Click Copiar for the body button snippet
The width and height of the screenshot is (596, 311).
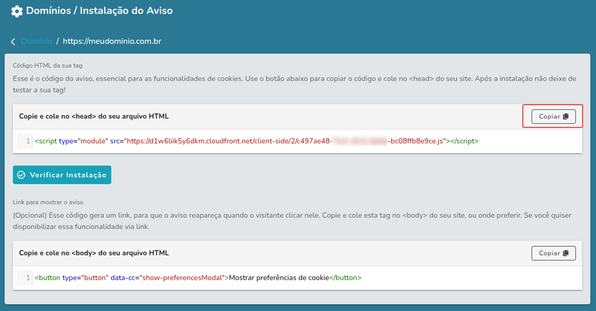coord(553,253)
